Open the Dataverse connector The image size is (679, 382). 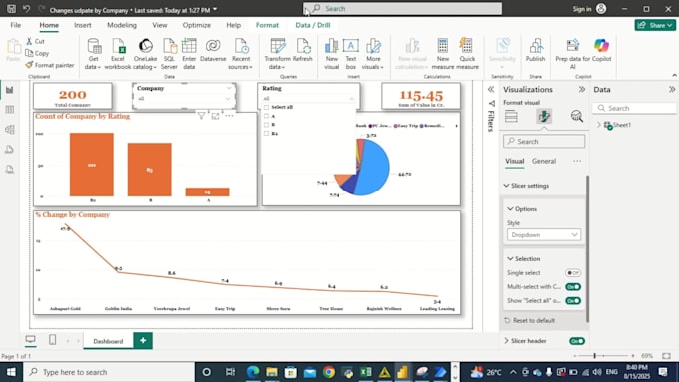tap(213, 50)
